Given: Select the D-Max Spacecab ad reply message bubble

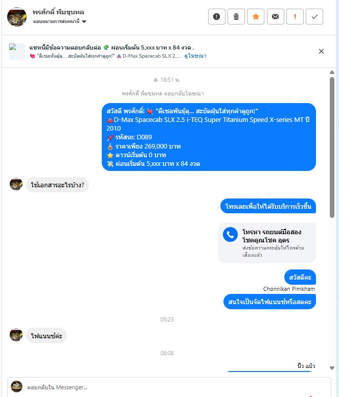Looking at the screenshot, I should click(209, 137).
